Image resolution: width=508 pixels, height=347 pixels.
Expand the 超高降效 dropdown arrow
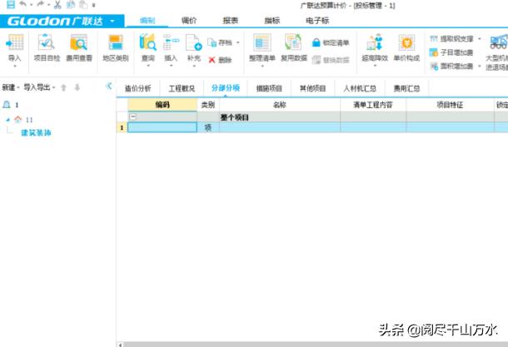(x=375, y=66)
